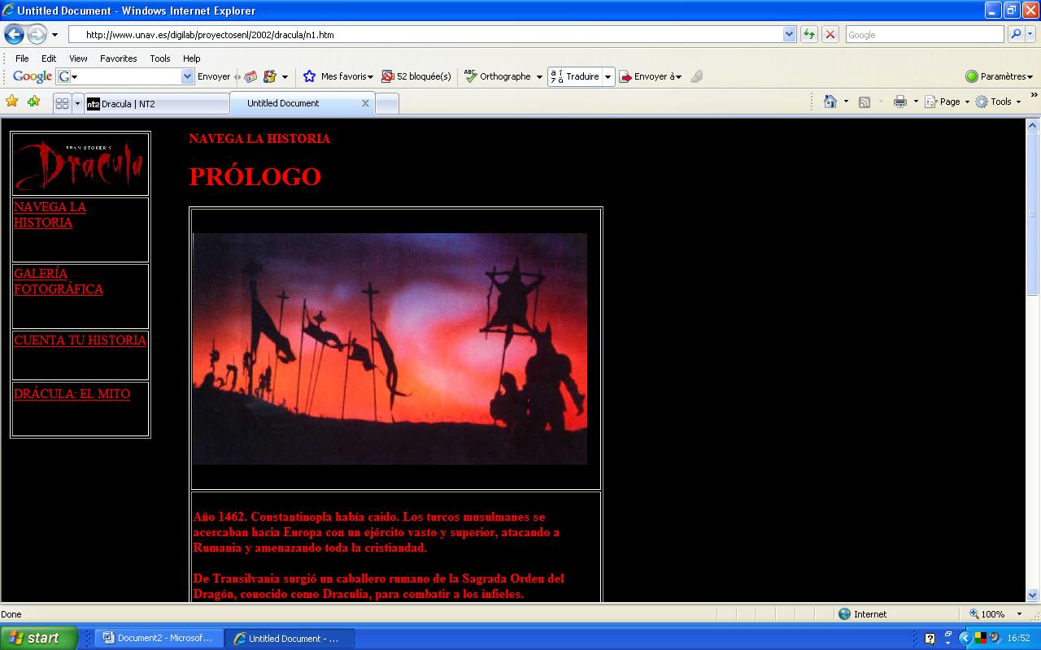This screenshot has width=1041, height=650.
Task: Click the help question mark tray icon
Action: coord(930,639)
